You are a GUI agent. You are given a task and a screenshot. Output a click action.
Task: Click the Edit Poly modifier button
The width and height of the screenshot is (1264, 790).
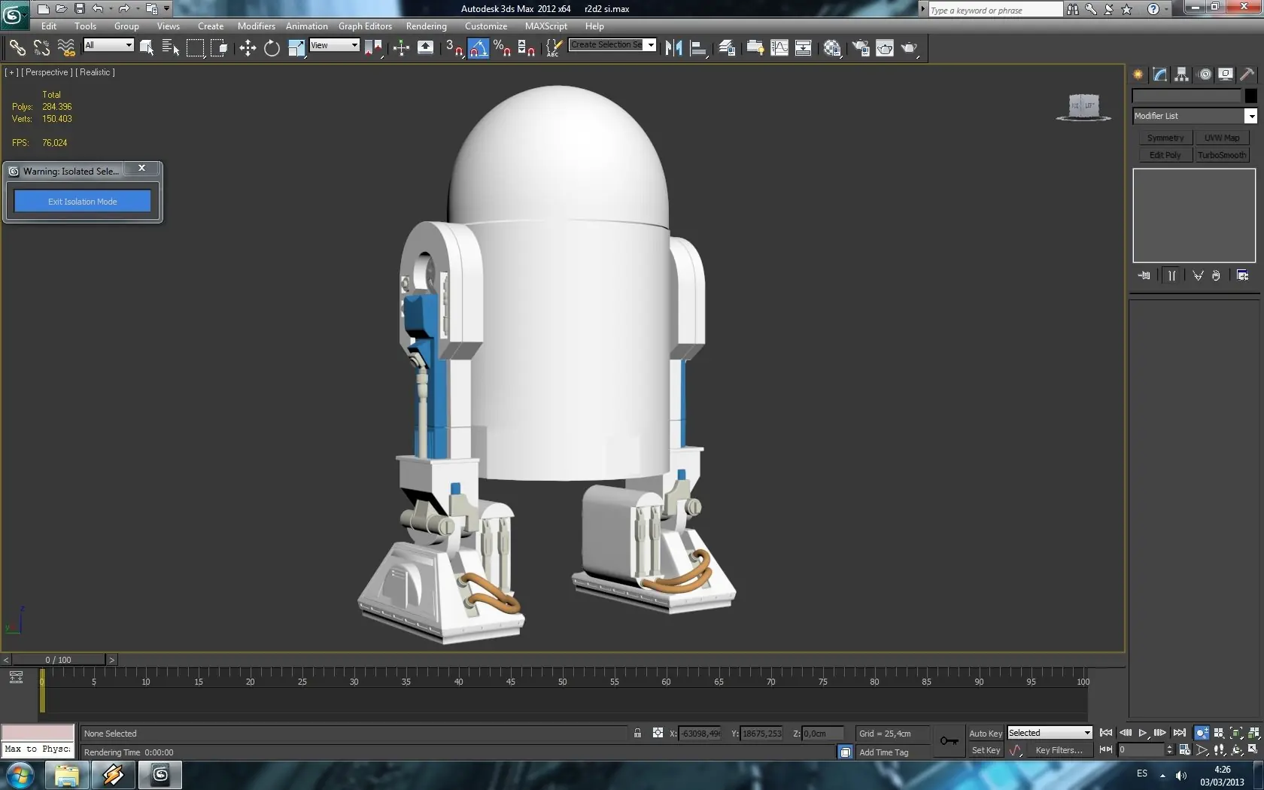1165,155
